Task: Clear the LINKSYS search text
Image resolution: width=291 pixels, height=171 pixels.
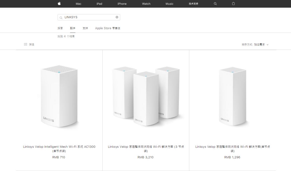Action: click(x=117, y=17)
